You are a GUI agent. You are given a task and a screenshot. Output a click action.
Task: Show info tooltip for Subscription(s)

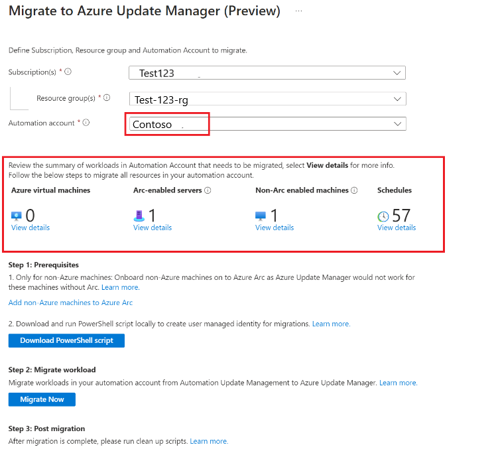tap(68, 72)
